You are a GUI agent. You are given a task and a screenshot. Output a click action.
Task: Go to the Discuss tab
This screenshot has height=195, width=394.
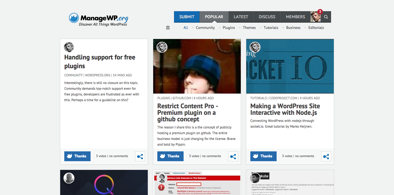pos(267,17)
